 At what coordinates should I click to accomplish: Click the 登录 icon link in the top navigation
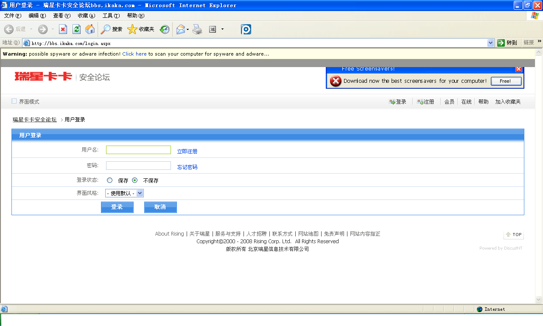(398, 102)
